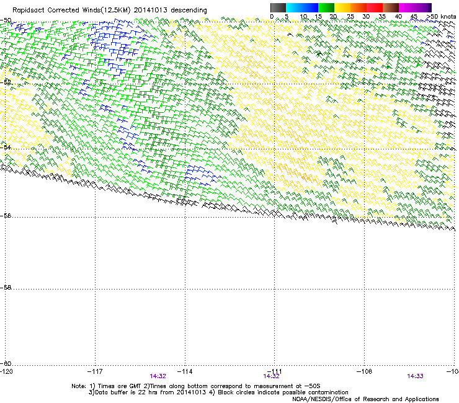Click the 'Times are GMT' note line
Viewport: 459px width, 403px height.
coord(196,386)
